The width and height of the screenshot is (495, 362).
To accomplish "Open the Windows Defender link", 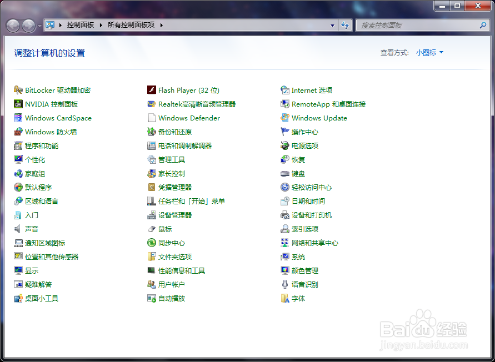I will pos(189,118).
